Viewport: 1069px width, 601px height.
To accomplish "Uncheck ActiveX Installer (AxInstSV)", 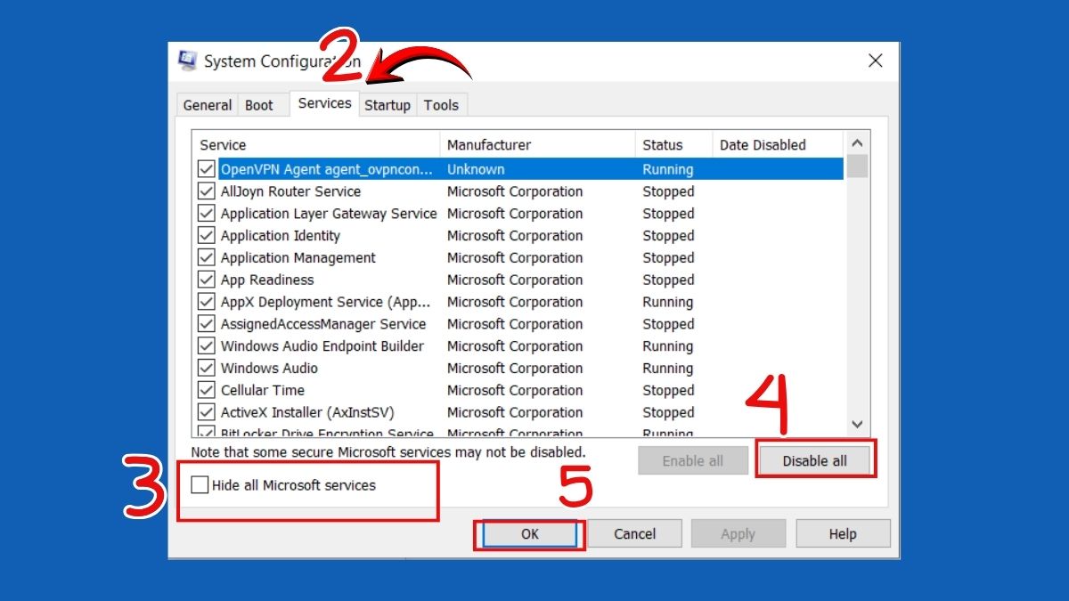I will (206, 411).
